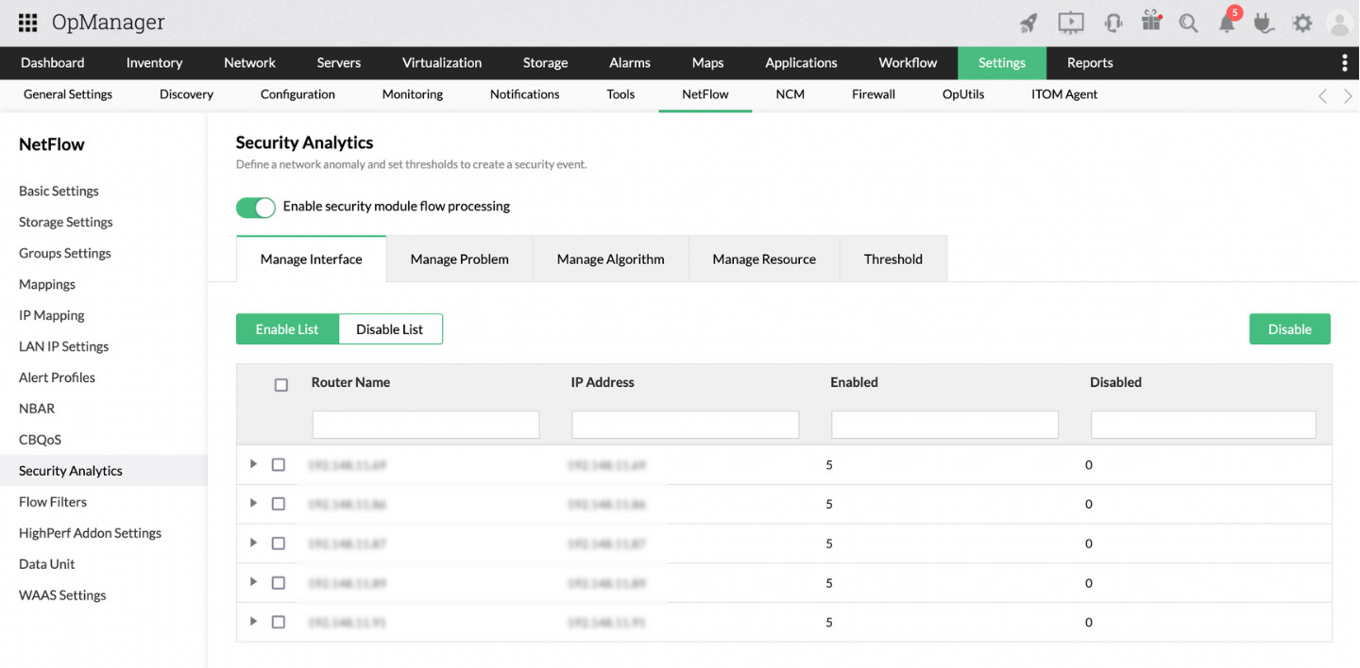Toggle Enable security module flow processing

point(255,207)
